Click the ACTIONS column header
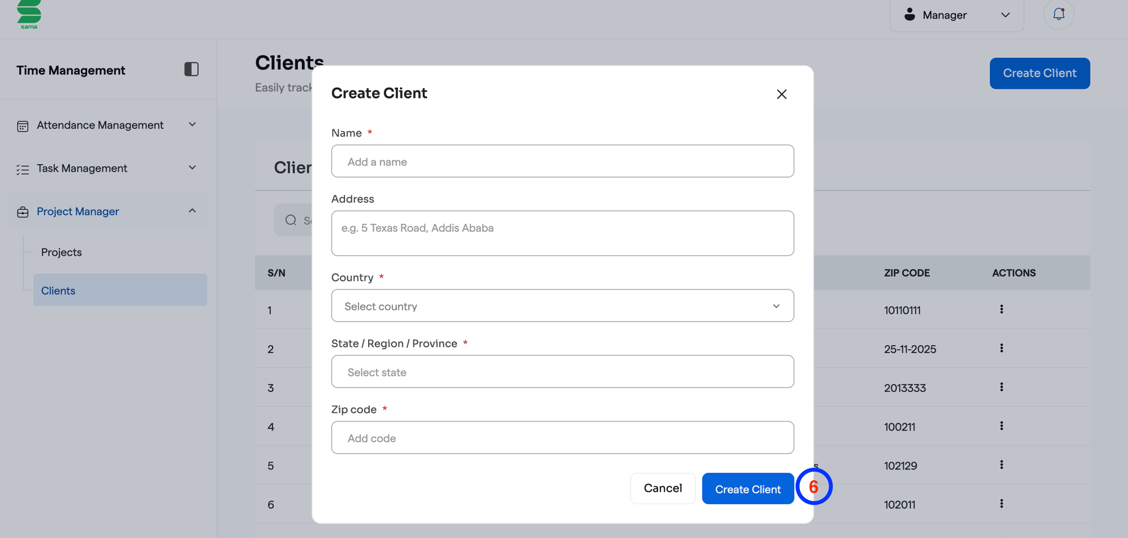This screenshot has width=1128, height=538. pos(1013,273)
